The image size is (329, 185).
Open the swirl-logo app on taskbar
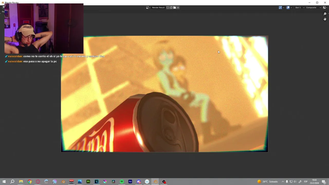coord(55,182)
